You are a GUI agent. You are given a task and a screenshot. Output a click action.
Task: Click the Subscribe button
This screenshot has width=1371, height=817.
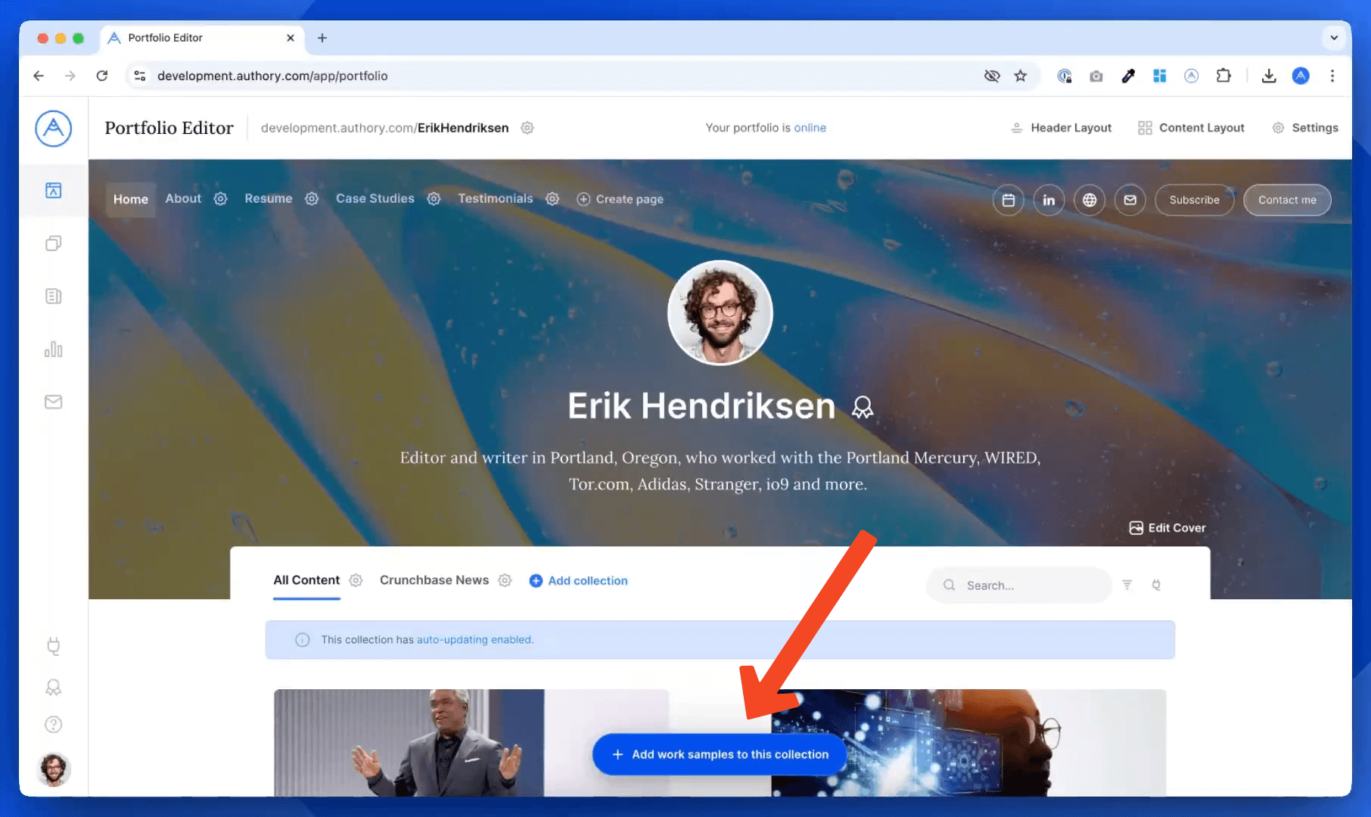(1194, 200)
